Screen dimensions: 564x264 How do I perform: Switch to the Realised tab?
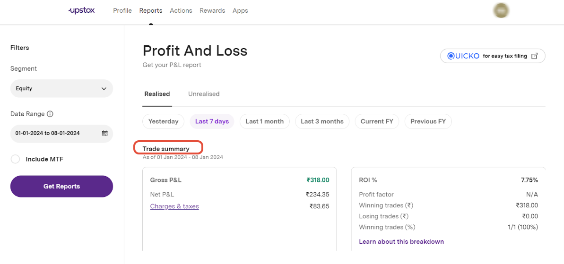coord(157,94)
